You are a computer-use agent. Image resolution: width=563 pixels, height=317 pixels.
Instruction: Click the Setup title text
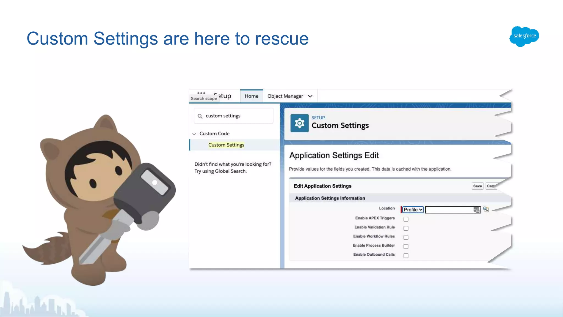coord(222,96)
